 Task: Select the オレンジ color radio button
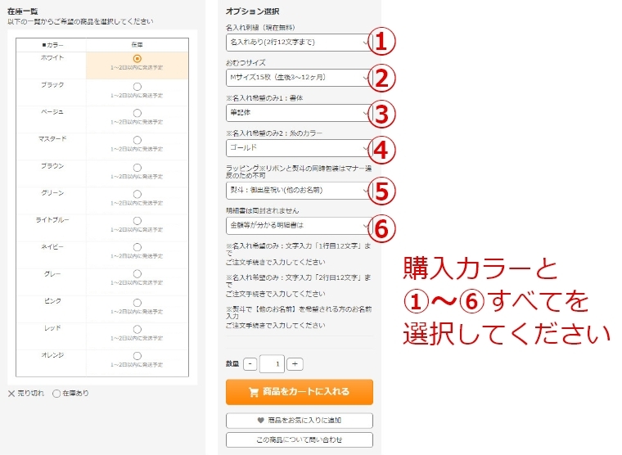[x=137, y=356]
